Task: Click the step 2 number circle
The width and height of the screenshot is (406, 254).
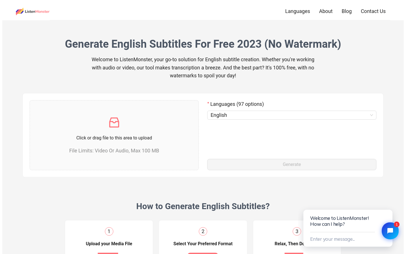Action: pos(203,231)
